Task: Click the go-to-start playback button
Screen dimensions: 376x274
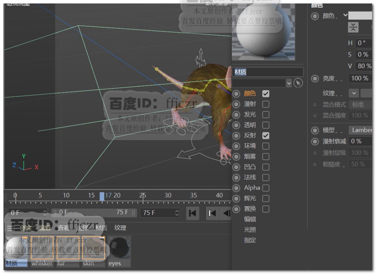Action: click(193, 213)
